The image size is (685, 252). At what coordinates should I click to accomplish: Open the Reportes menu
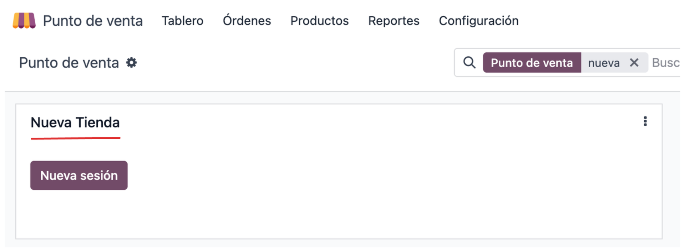[x=394, y=21]
